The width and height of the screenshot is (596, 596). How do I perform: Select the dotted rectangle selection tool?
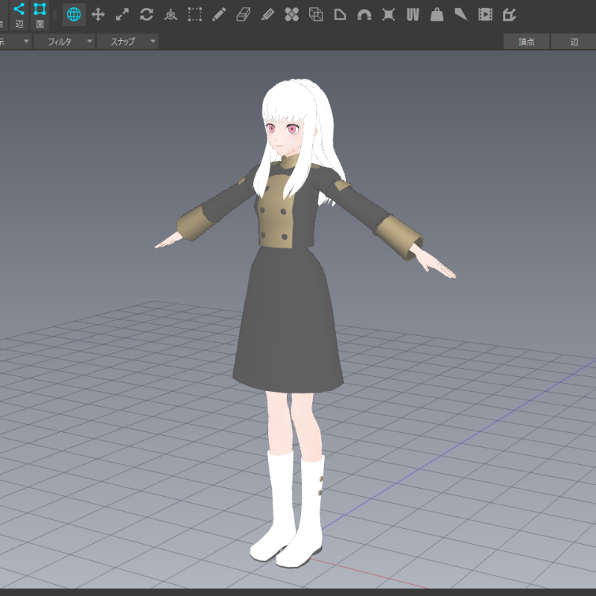click(x=195, y=15)
